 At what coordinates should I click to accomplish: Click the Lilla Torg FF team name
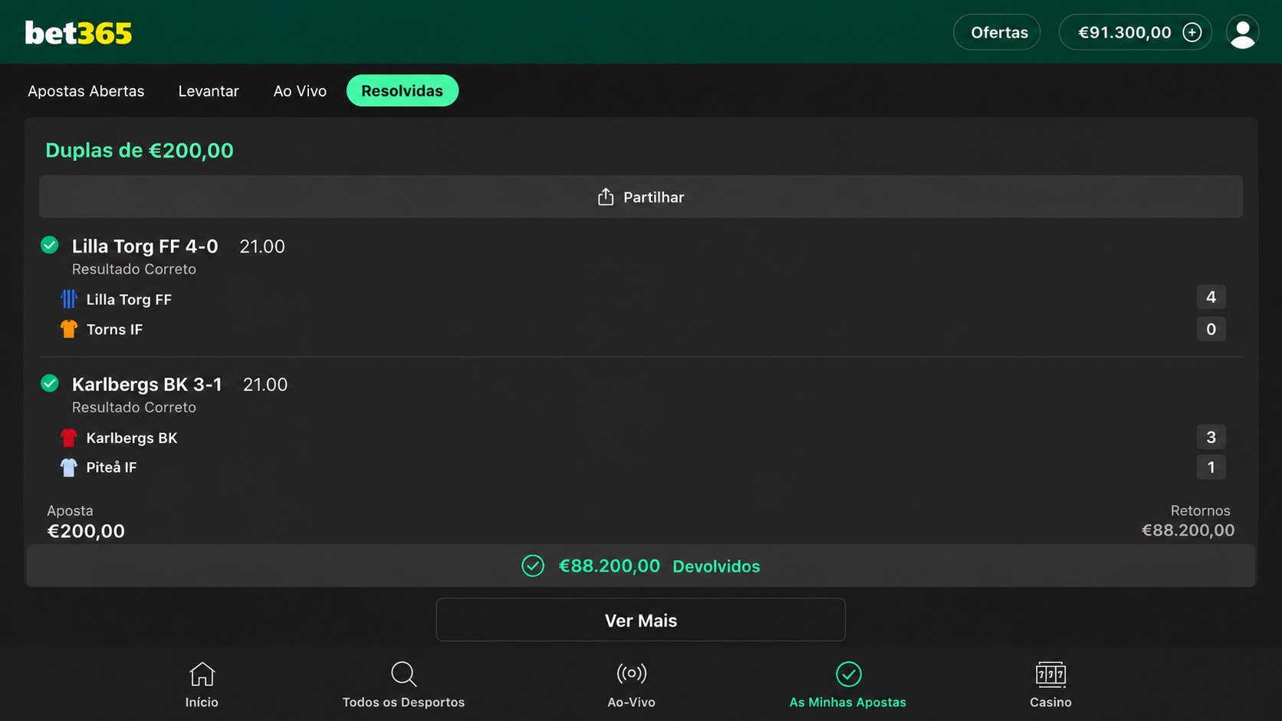pyautogui.click(x=129, y=300)
